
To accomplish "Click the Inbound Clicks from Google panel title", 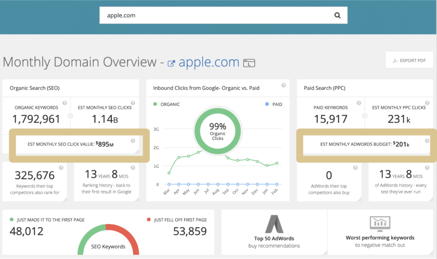I will point(206,88).
